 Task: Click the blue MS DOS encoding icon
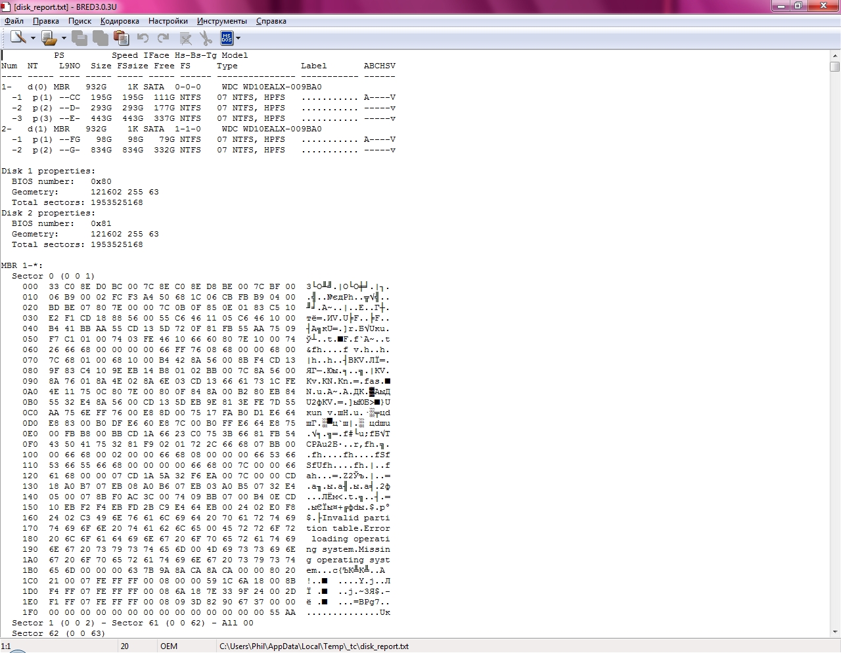coord(226,38)
